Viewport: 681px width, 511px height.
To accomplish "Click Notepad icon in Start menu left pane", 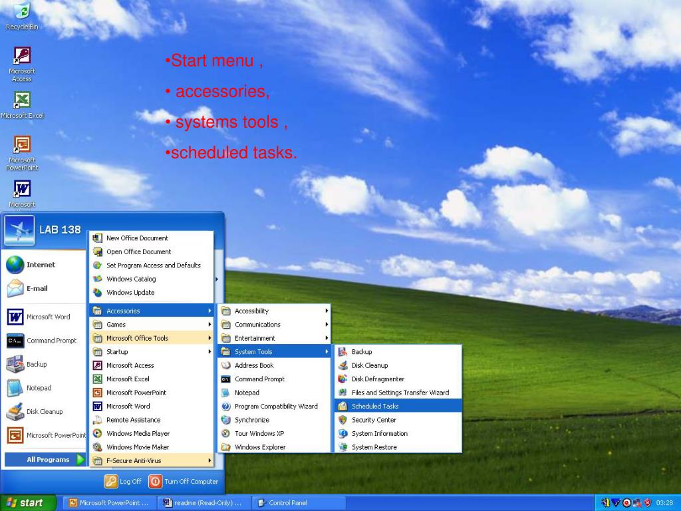I will pos(15,388).
